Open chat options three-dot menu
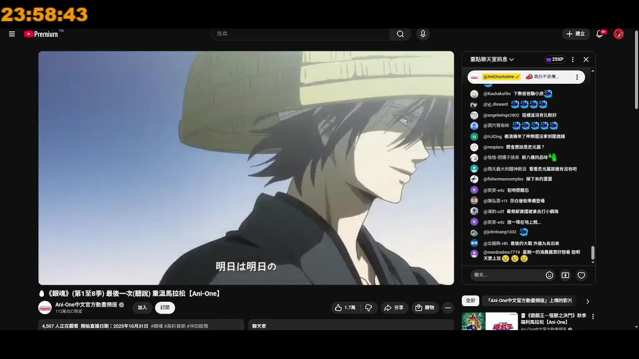Screen dimensions: 639x359 [x=573, y=59]
